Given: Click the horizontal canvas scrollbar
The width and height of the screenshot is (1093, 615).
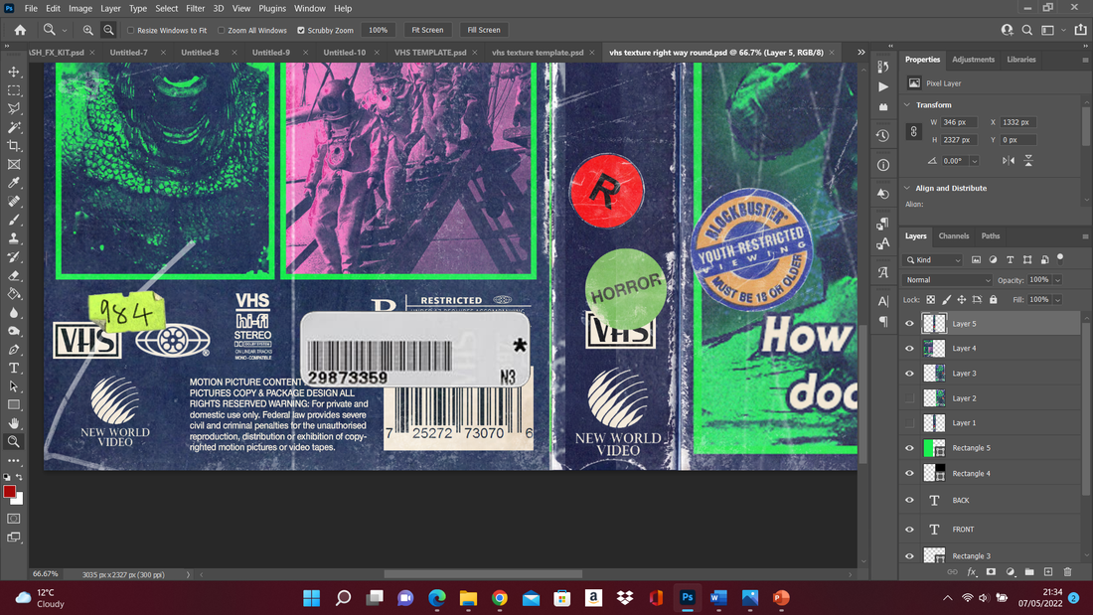Looking at the screenshot, I should tap(483, 574).
